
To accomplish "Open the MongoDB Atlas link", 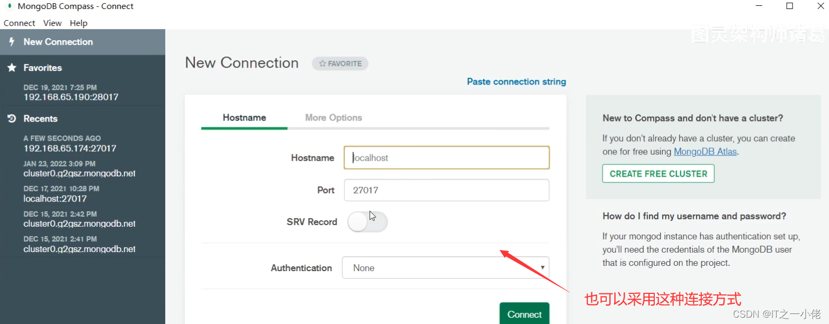I will 705,152.
